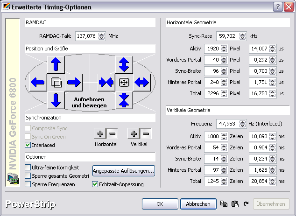Shift the screen left using the left arrow
This screenshot has height=217, width=296.
pos(38,83)
